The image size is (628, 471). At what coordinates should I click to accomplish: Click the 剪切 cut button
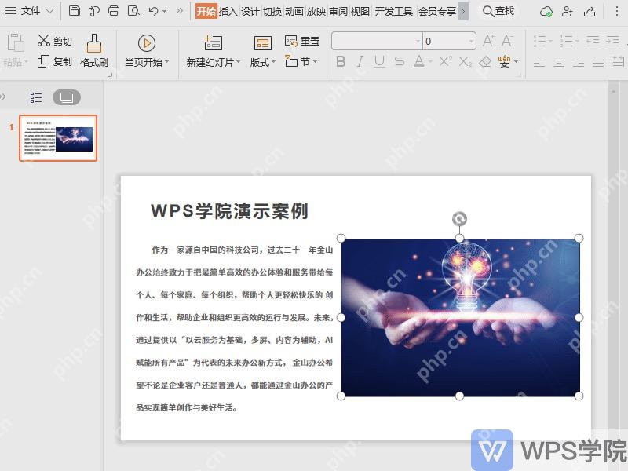54,41
